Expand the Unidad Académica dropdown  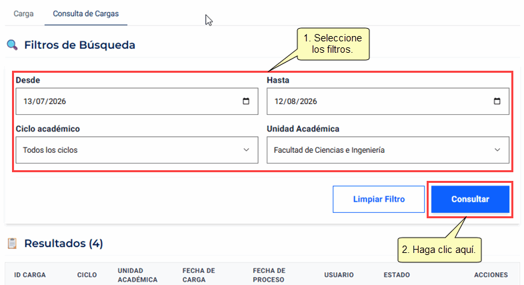[388, 150]
